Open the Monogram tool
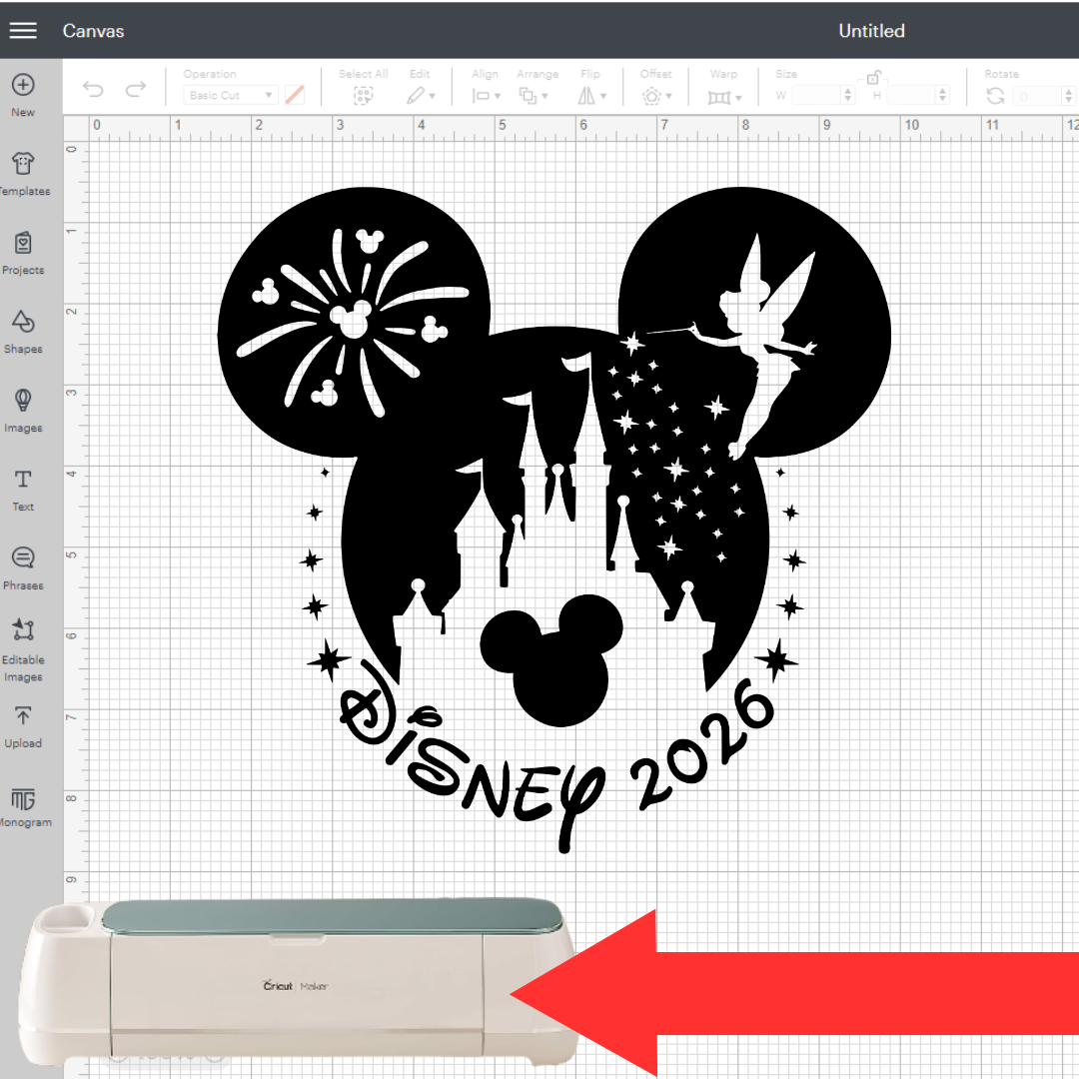Image resolution: width=1079 pixels, height=1079 pixels. 23,806
